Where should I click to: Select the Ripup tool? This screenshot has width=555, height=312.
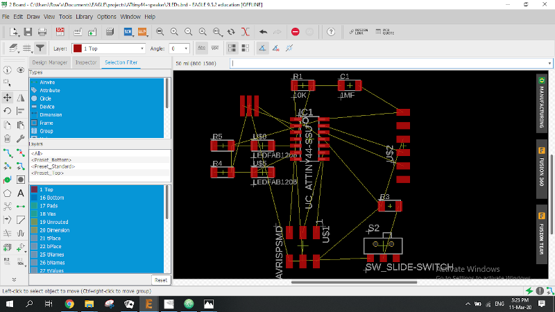coord(21,153)
